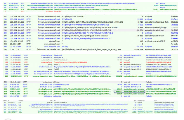This screenshot has height=120, width=184.
Task: Click the IP address 134.170.185.46
Action: [17, 41]
